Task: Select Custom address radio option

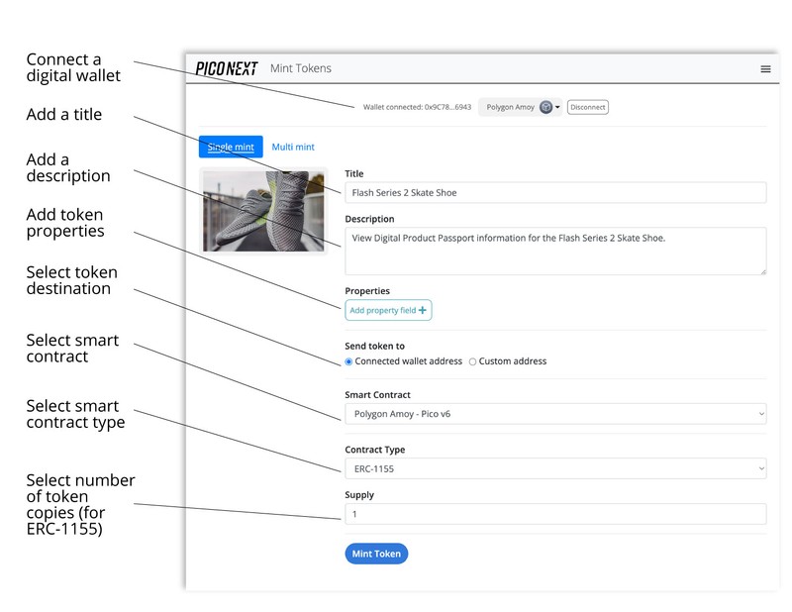Action: pos(472,361)
